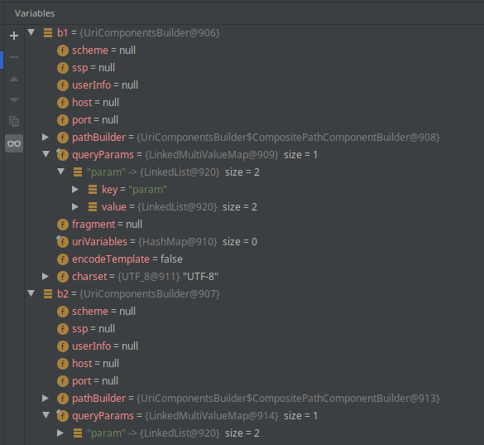
Task: Click field icon next to b1 host
Action: click(63, 103)
